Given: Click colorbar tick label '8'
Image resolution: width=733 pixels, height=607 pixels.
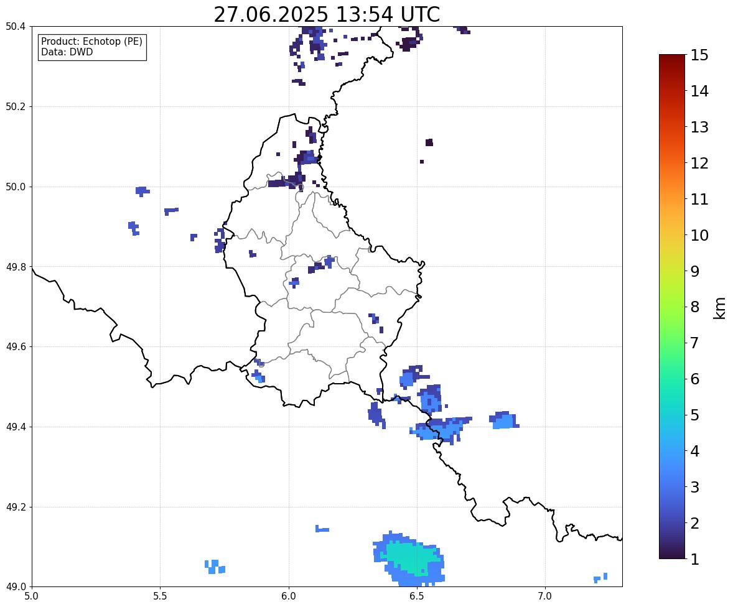Looking at the screenshot, I should tap(695, 307).
